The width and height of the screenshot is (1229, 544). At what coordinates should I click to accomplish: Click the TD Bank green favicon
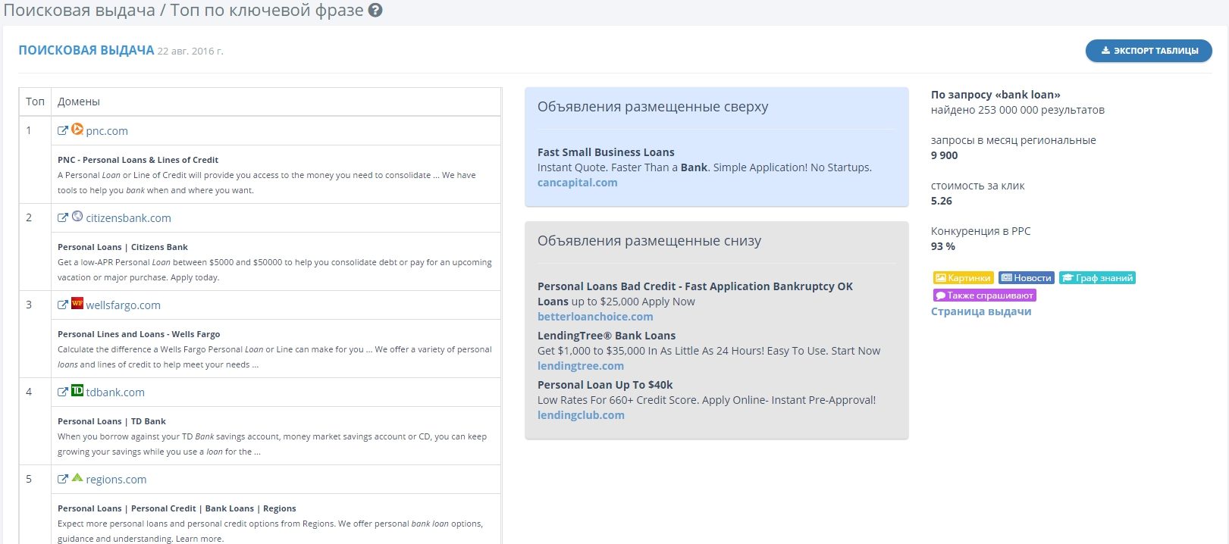(77, 391)
